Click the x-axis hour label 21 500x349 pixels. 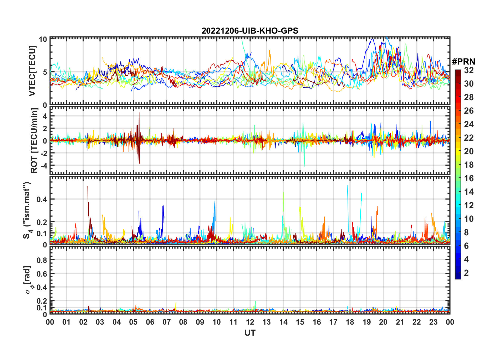(x=400, y=322)
